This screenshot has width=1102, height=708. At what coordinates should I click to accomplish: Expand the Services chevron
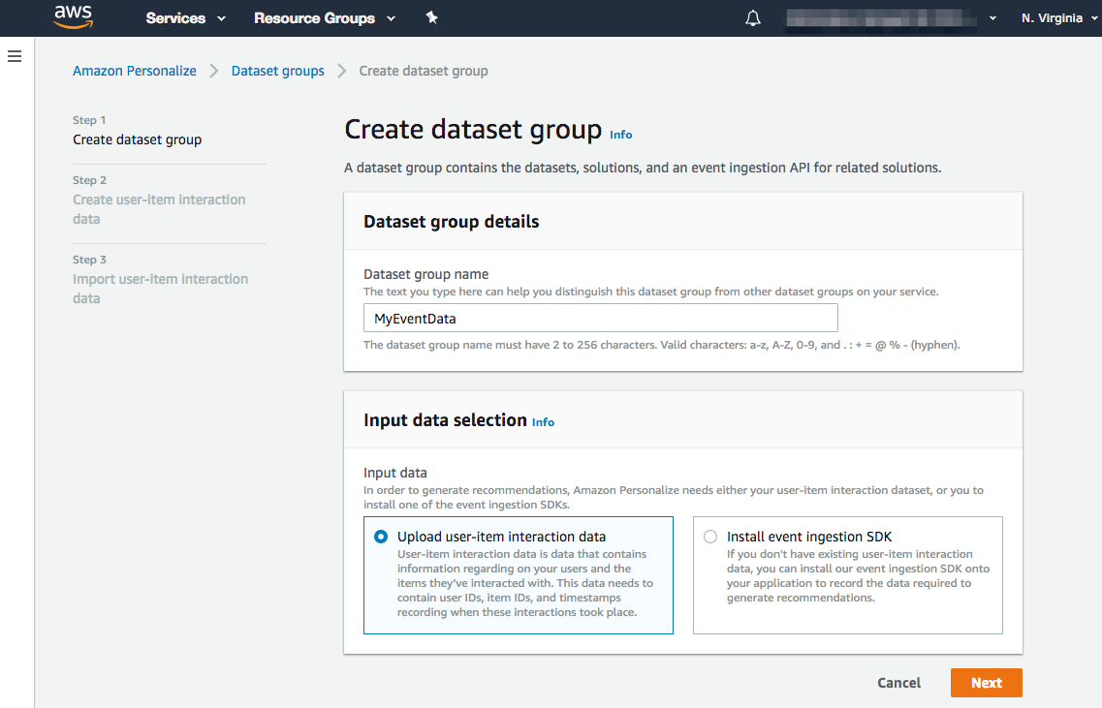point(220,17)
